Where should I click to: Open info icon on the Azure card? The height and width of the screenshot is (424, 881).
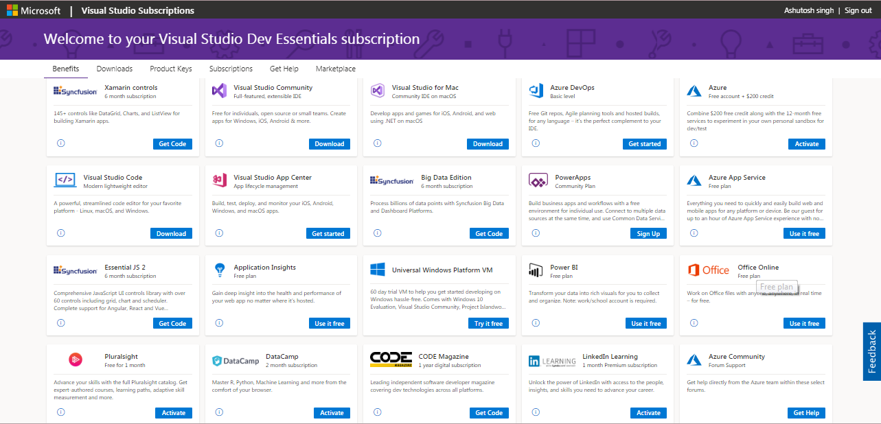(694, 143)
